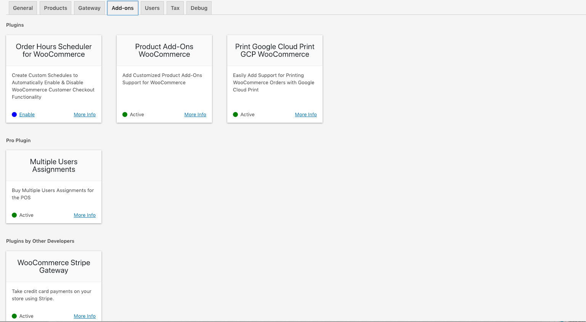Screen dimensions: 586x322
Task: Go to the Users tab
Action: pos(152,8)
